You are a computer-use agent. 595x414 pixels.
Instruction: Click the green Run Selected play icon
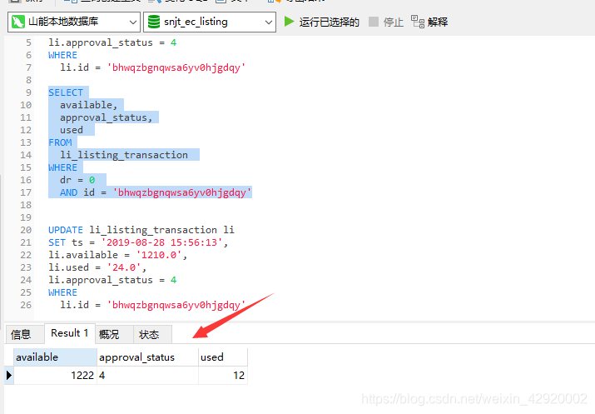coord(289,22)
